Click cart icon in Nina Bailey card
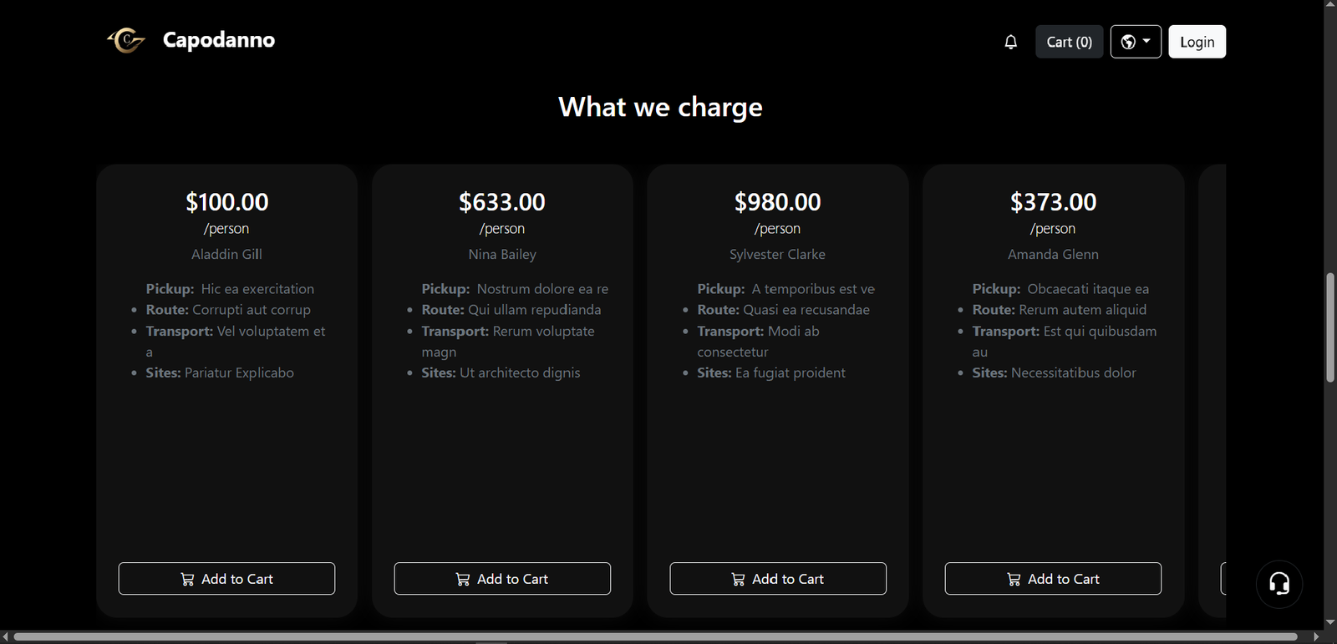The width and height of the screenshot is (1337, 644). pos(462,579)
